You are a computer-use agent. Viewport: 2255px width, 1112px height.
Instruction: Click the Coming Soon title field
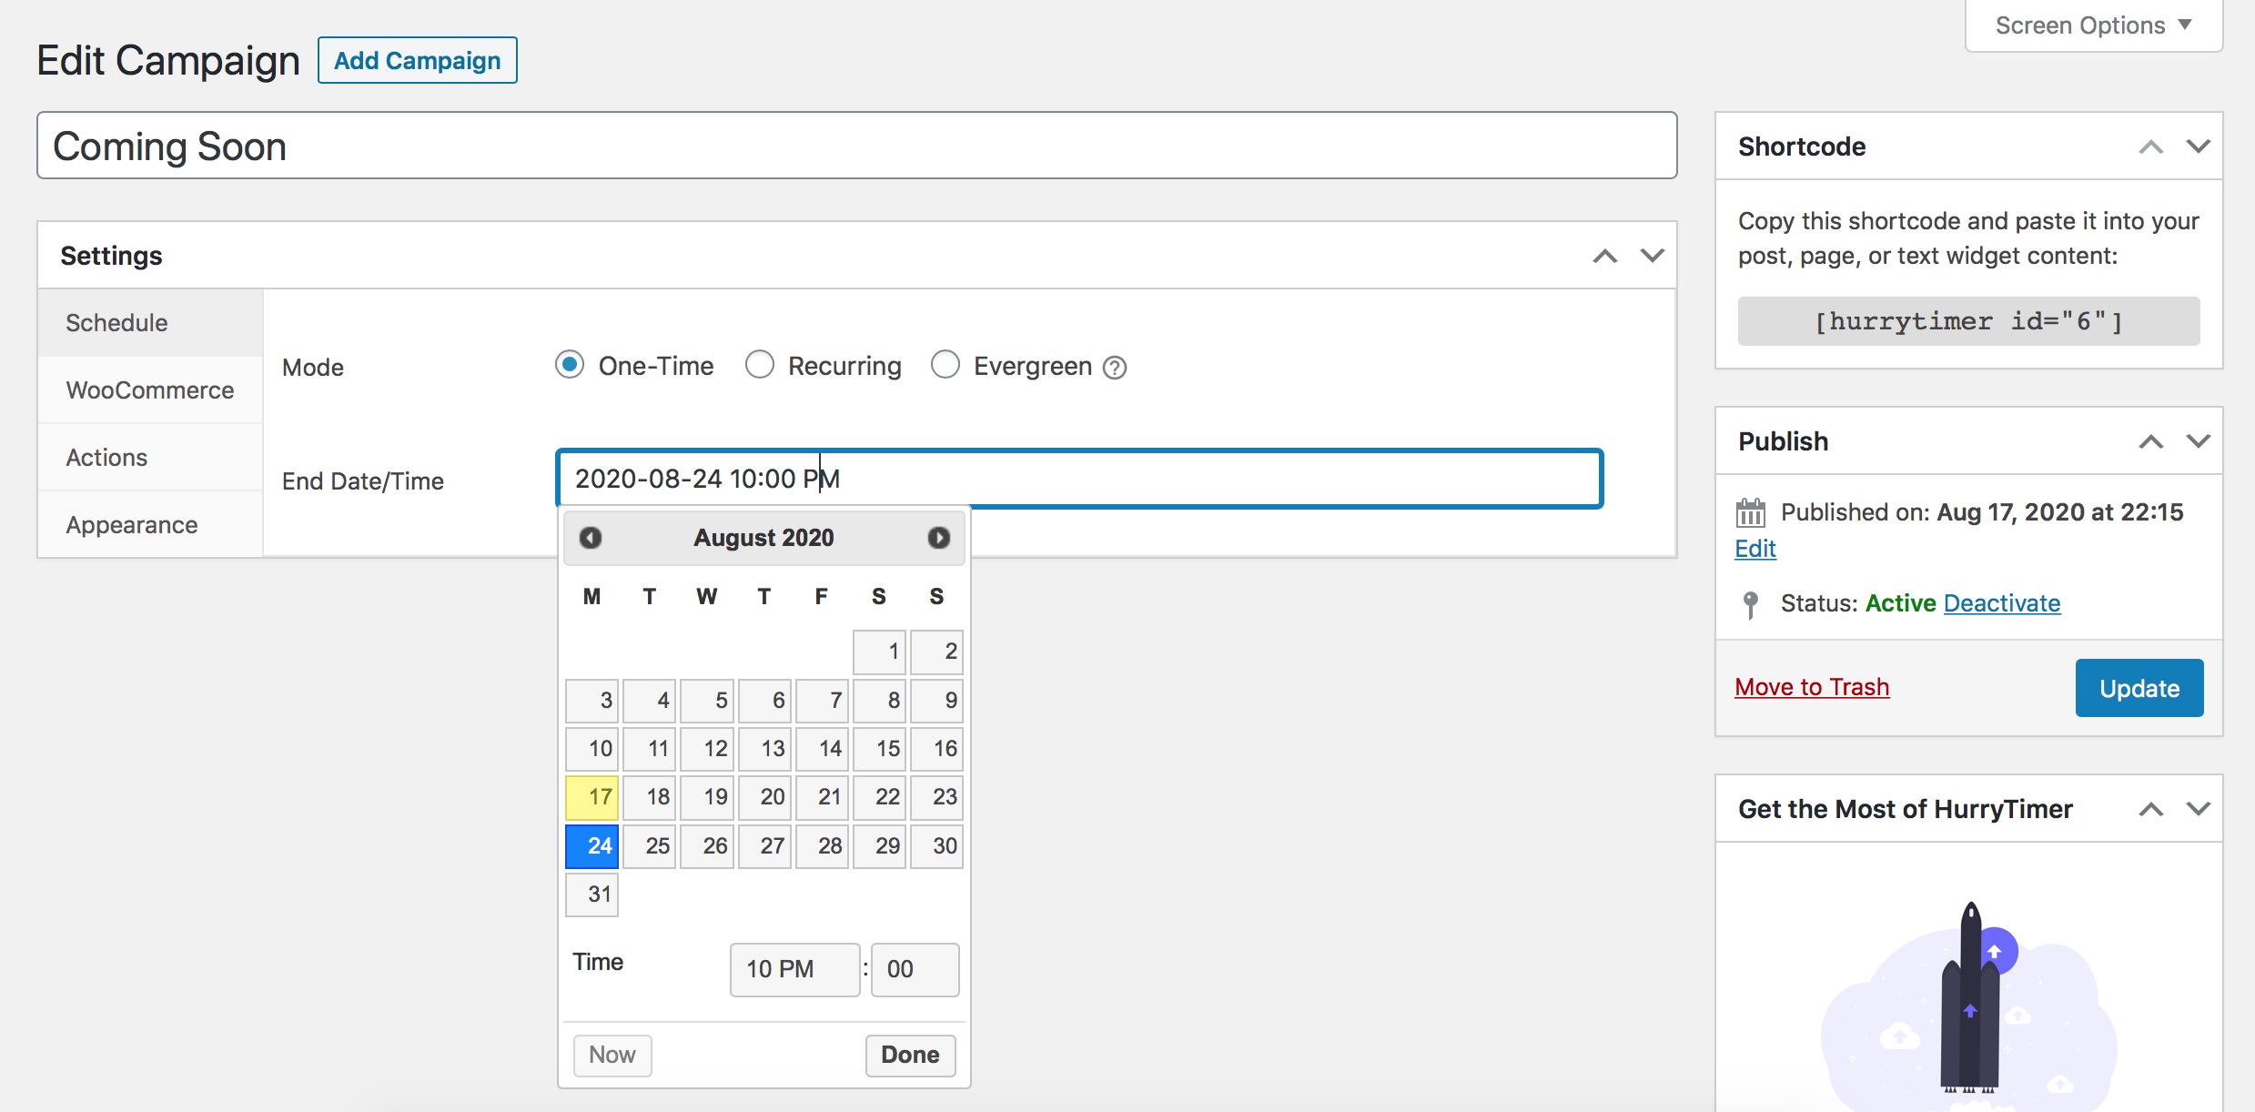pyautogui.click(x=856, y=146)
